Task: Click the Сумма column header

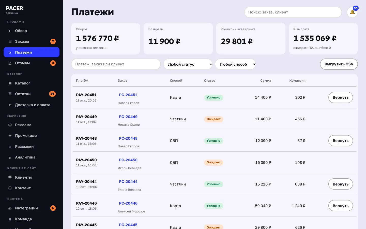Action: pyautogui.click(x=266, y=81)
